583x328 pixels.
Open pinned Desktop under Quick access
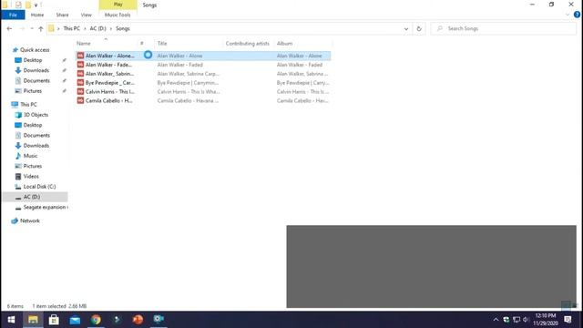(33, 60)
